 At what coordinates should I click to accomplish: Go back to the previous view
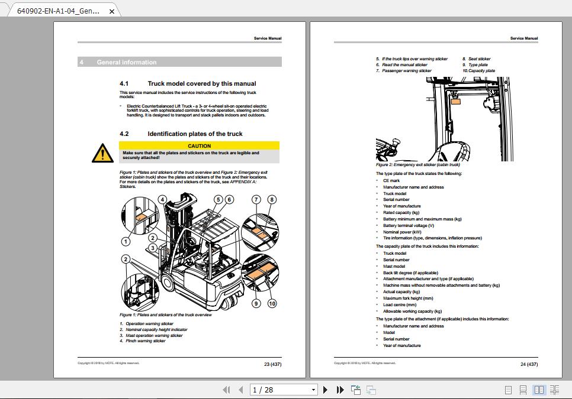pos(355,390)
